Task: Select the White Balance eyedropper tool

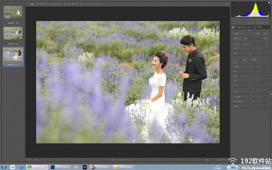Action: point(37,4)
